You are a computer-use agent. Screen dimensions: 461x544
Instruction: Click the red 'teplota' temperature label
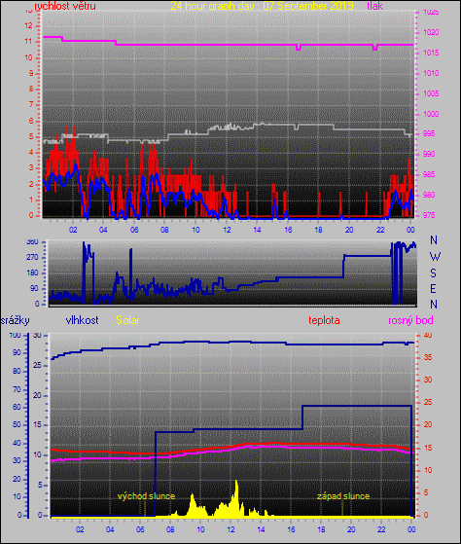point(324,320)
